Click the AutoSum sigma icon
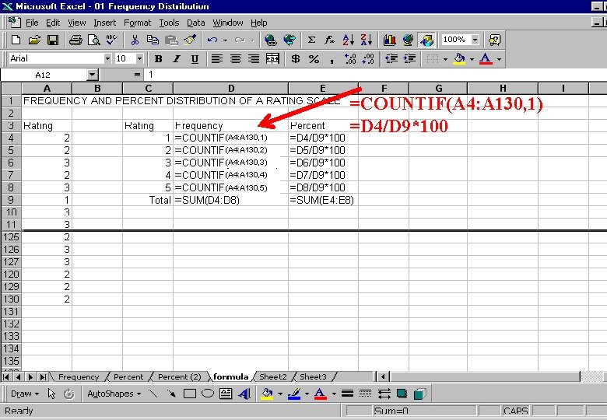Viewport: 607px width, 420px height. coord(311,40)
